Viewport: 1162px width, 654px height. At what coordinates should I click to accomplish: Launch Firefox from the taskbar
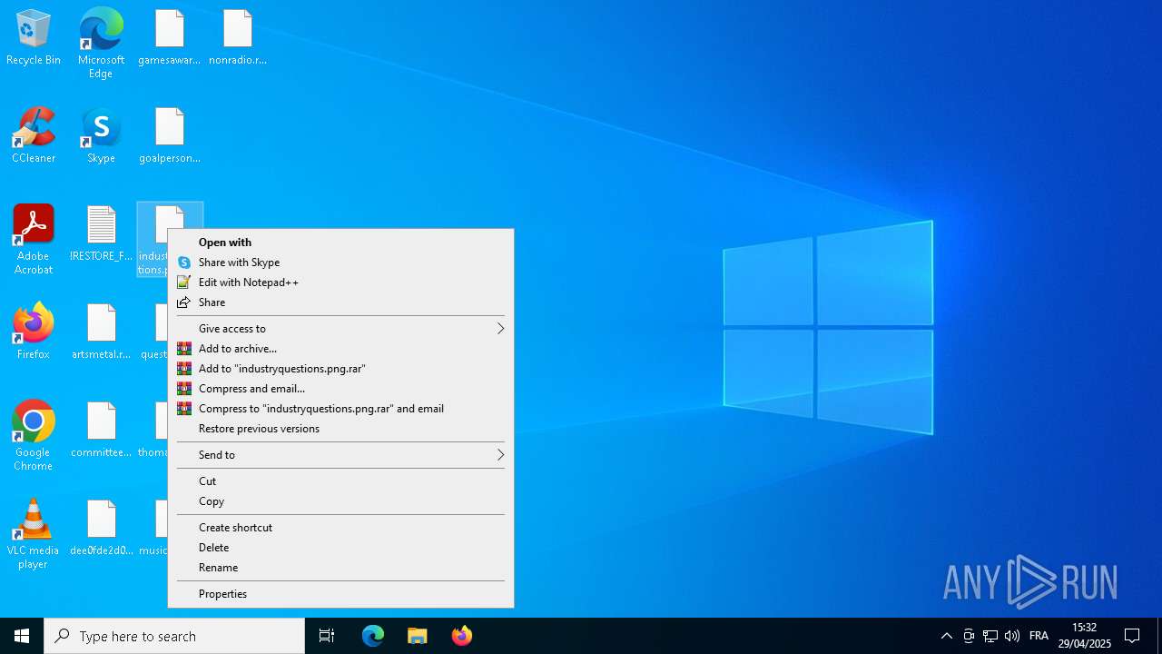tap(462, 636)
